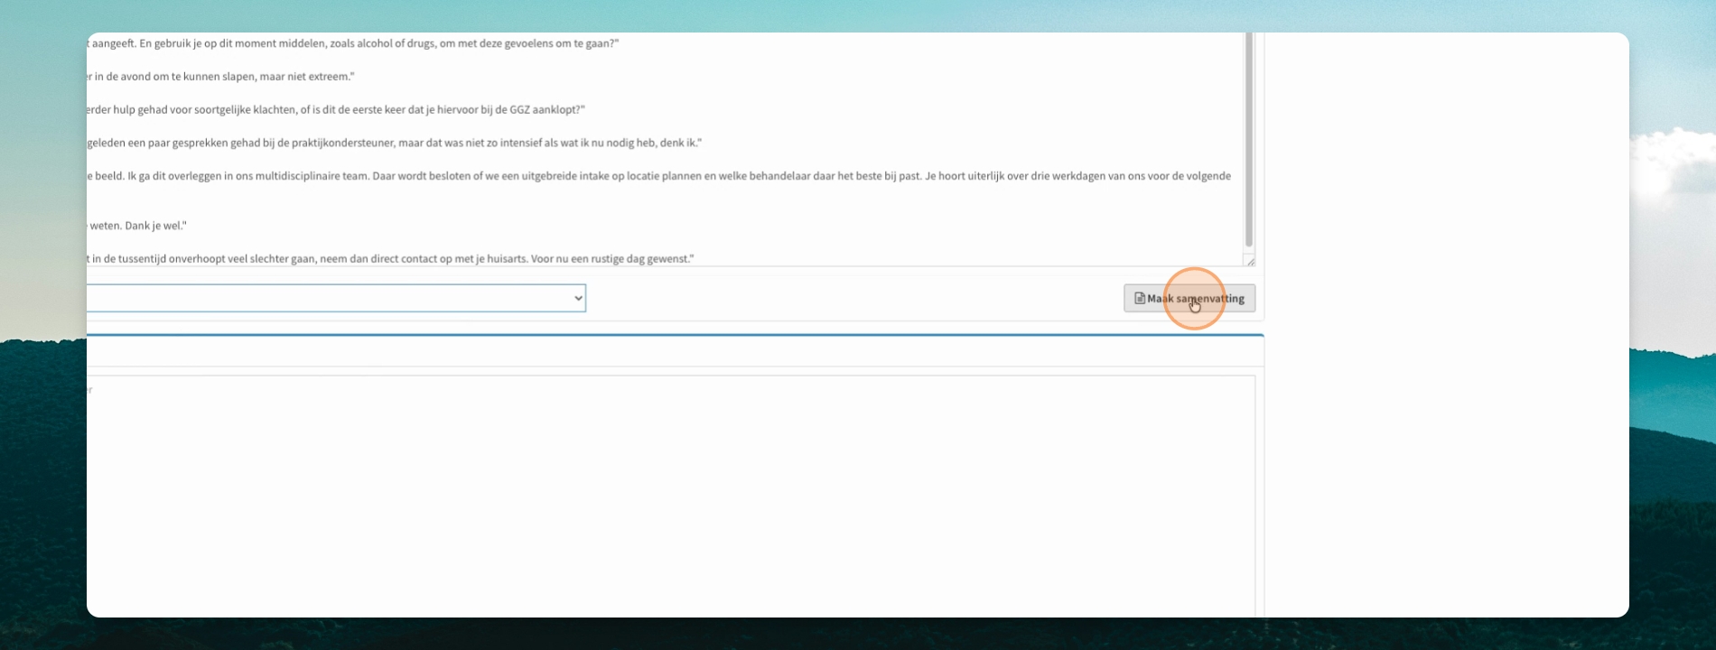Click the transcript vertical scrollbar thumb
This screenshot has width=1716, height=650.
click(1249, 140)
